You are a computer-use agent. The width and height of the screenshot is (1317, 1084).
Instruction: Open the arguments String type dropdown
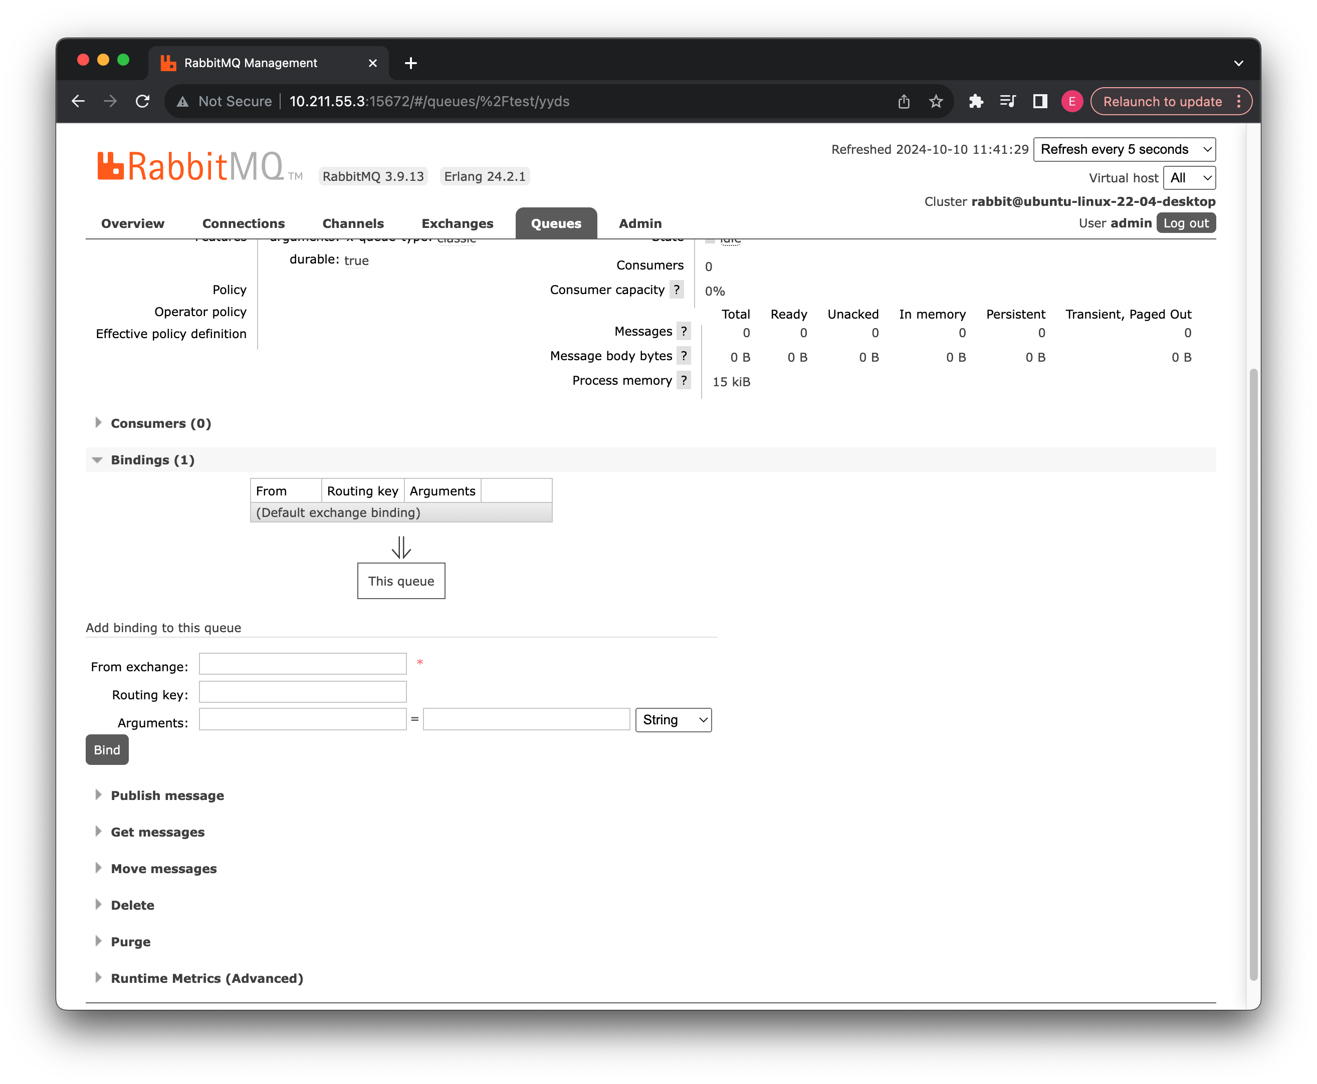click(x=673, y=720)
